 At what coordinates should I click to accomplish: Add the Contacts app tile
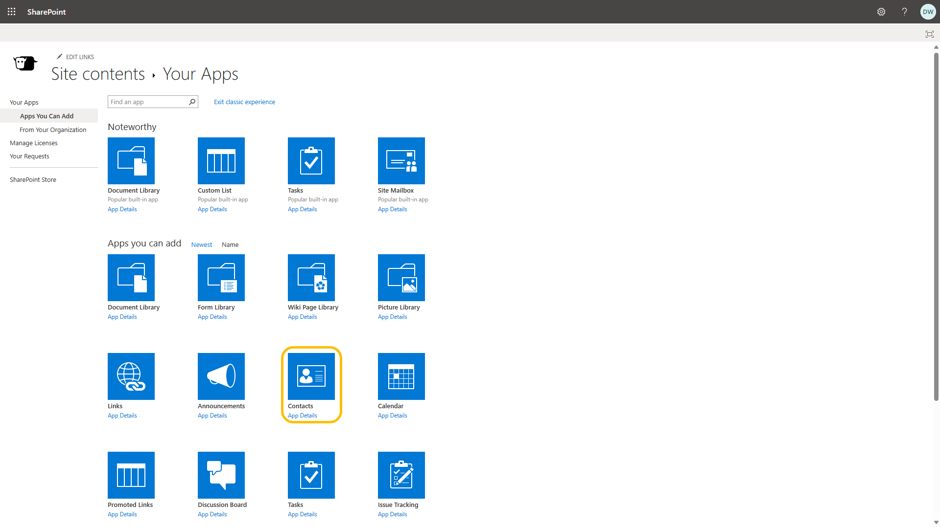coord(311,376)
